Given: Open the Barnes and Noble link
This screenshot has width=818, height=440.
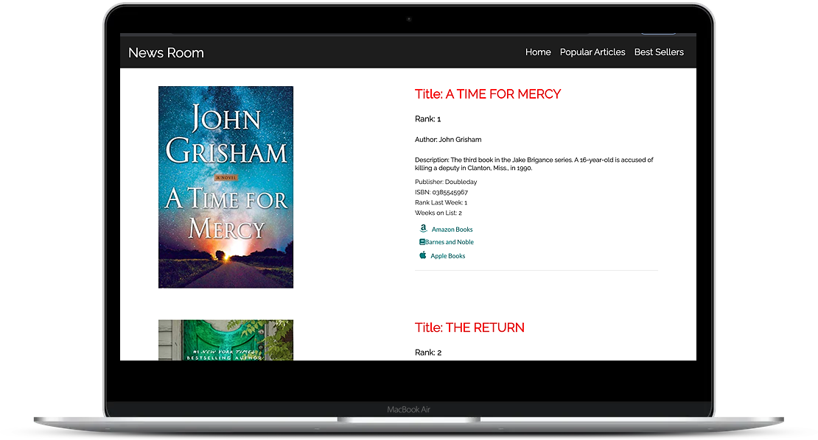Looking at the screenshot, I should pyautogui.click(x=450, y=242).
